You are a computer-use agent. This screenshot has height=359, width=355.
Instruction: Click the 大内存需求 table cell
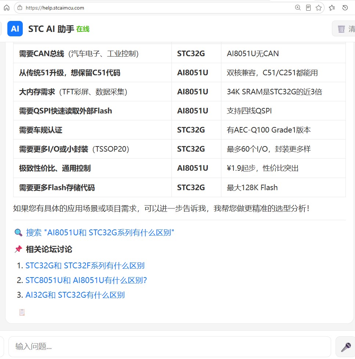coord(93,92)
